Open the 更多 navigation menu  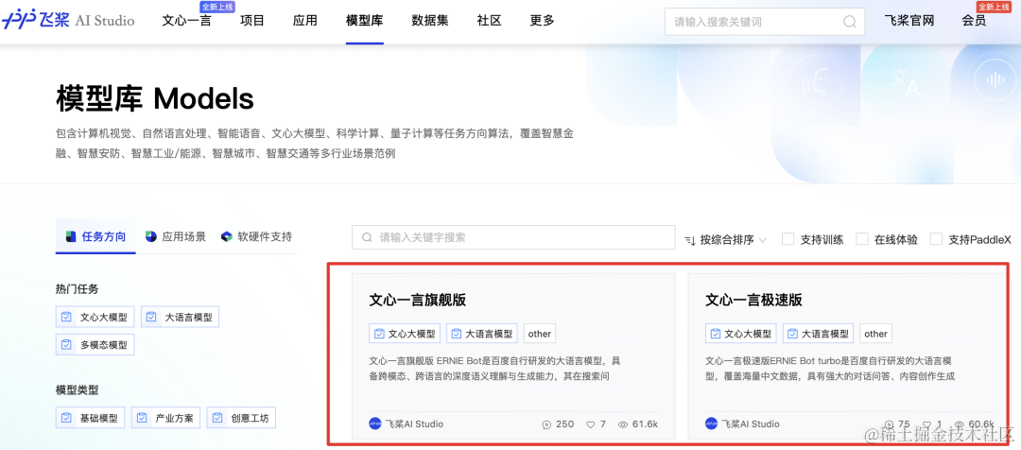pos(542,21)
